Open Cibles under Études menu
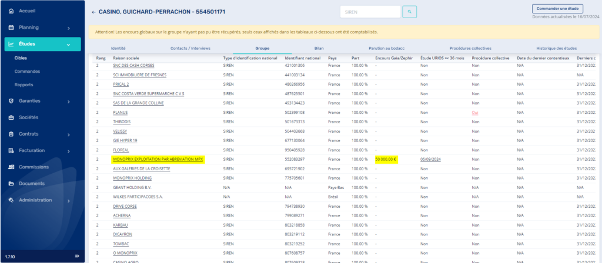The width and height of the screenshot is (602, 263). 21,58
